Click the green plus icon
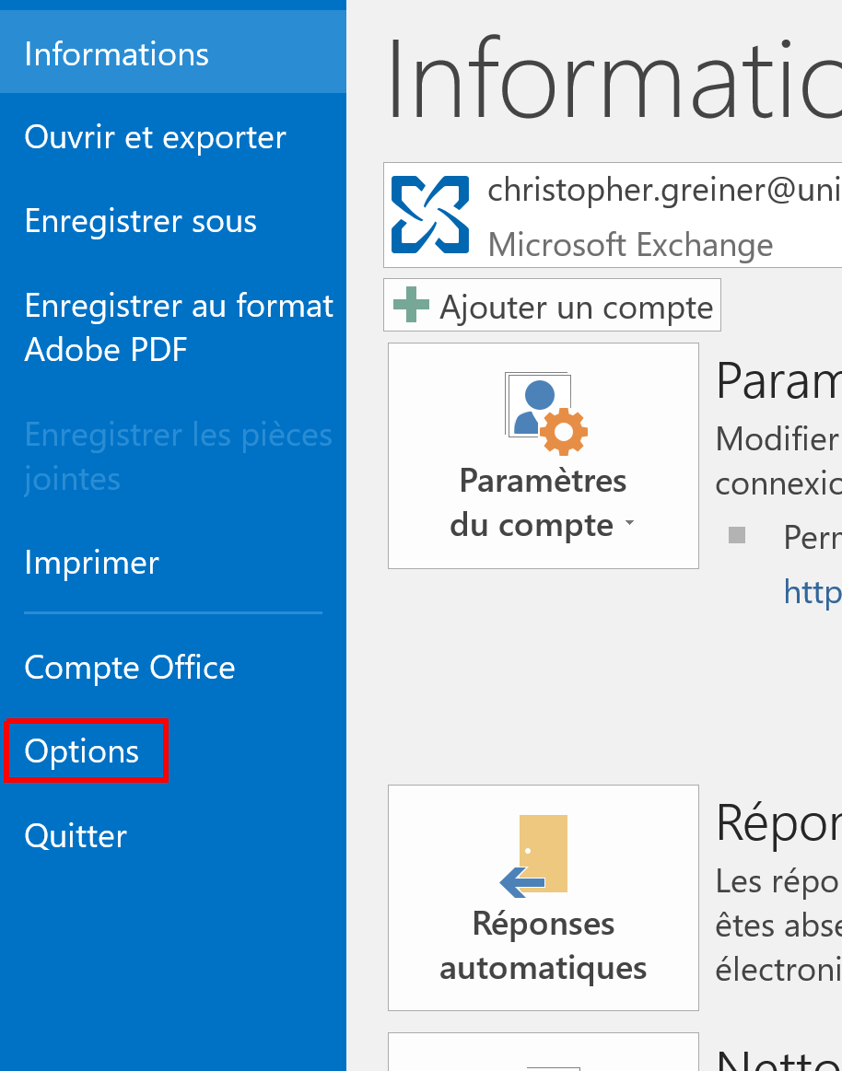Screen dimensions: 842x1071 [411, 305]
